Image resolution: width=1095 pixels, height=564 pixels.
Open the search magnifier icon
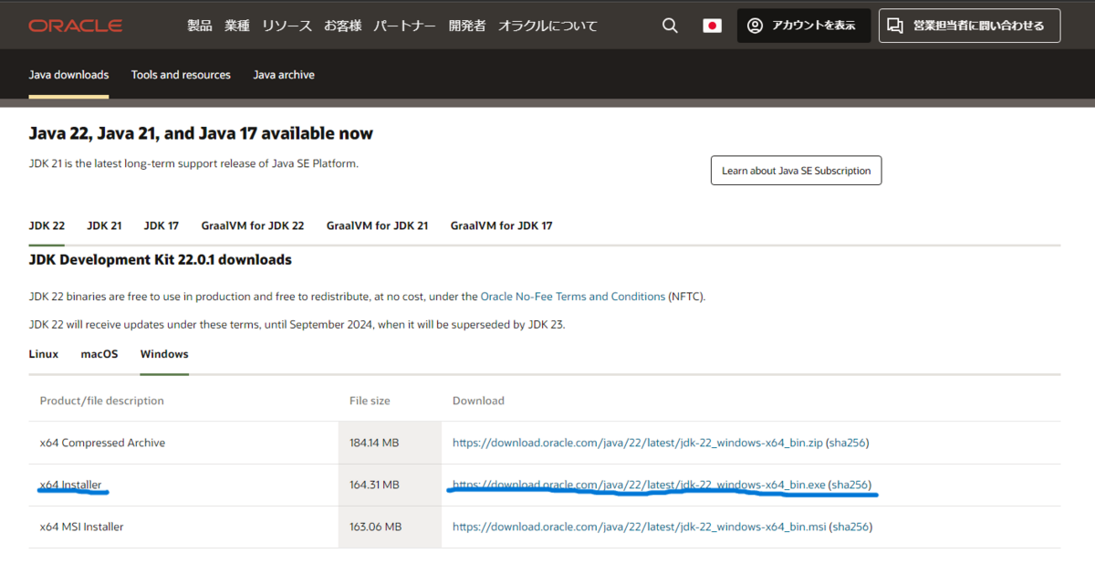point(670,26)
